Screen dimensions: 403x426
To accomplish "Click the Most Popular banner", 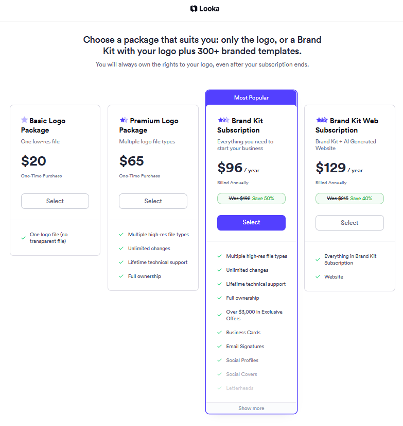I will [251, 97].
